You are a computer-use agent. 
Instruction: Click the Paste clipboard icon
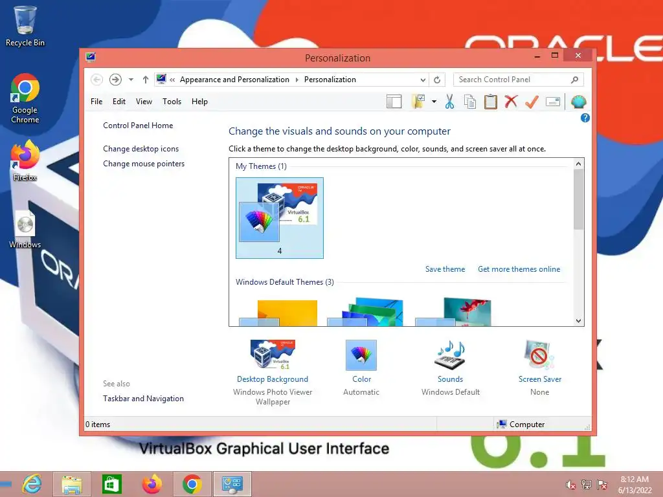tap(491, 102)
